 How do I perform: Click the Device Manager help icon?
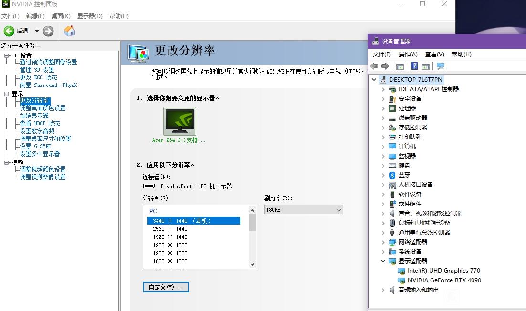[415, 66]
